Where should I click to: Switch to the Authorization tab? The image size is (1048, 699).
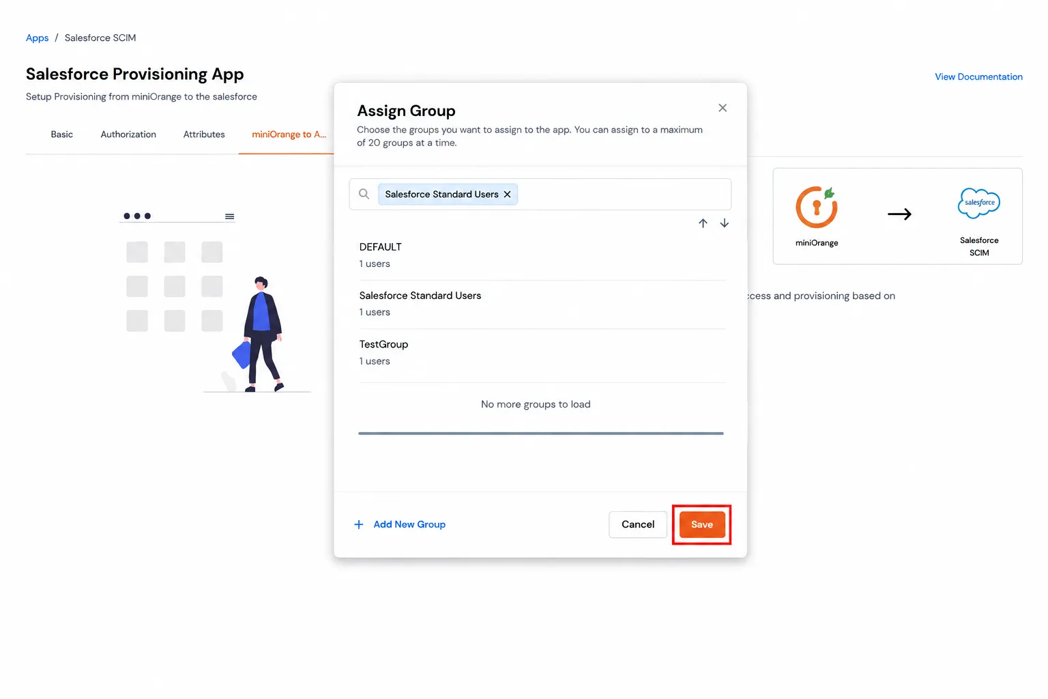(x=128, y=134)
